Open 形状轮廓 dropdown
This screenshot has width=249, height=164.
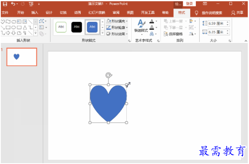pos(117,28)
